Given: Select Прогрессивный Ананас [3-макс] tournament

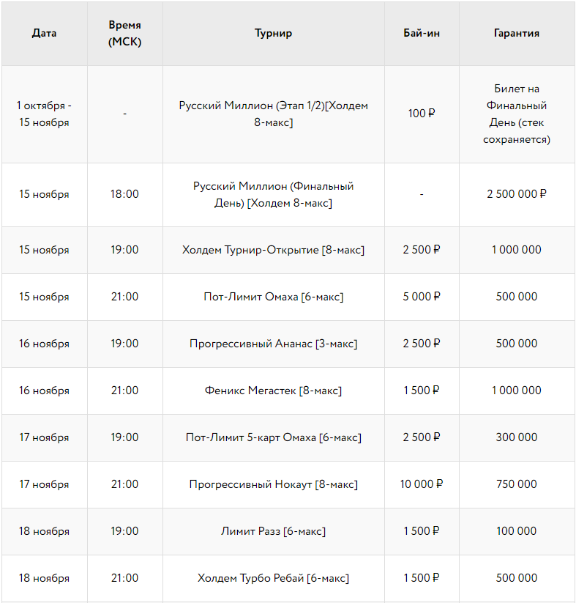Looking at the screenshot, I should 273,344.
